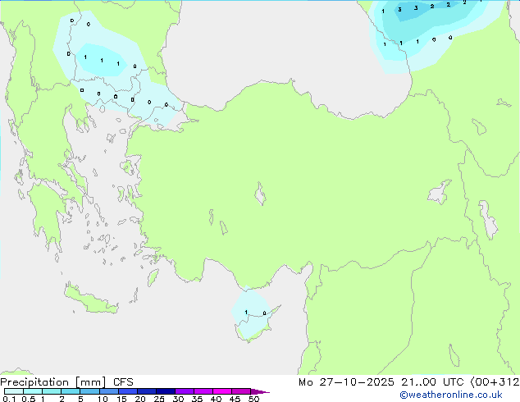The height and width of the screenshot is (402, 520).
Task: Click the "Mo 27-10-2025 21..00 UTC" date text
Action: (x=381, y=382)
